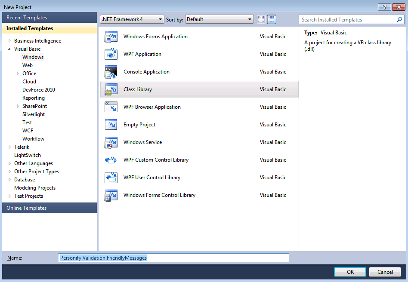
Task: Select the WPF Application template name
Action: (142, 54)
